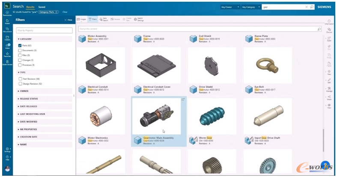Click the Share command icon
337x177 pixels.
[329, 98]
